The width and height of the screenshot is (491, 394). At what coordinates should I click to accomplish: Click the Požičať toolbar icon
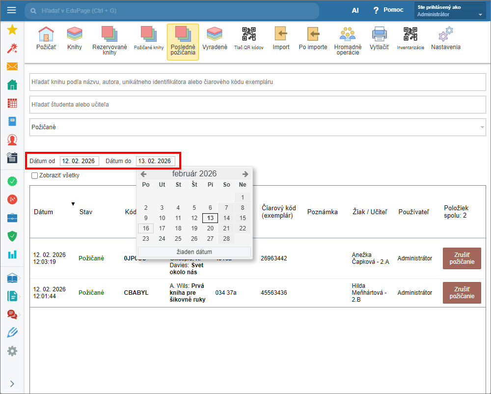coord(46,38)
